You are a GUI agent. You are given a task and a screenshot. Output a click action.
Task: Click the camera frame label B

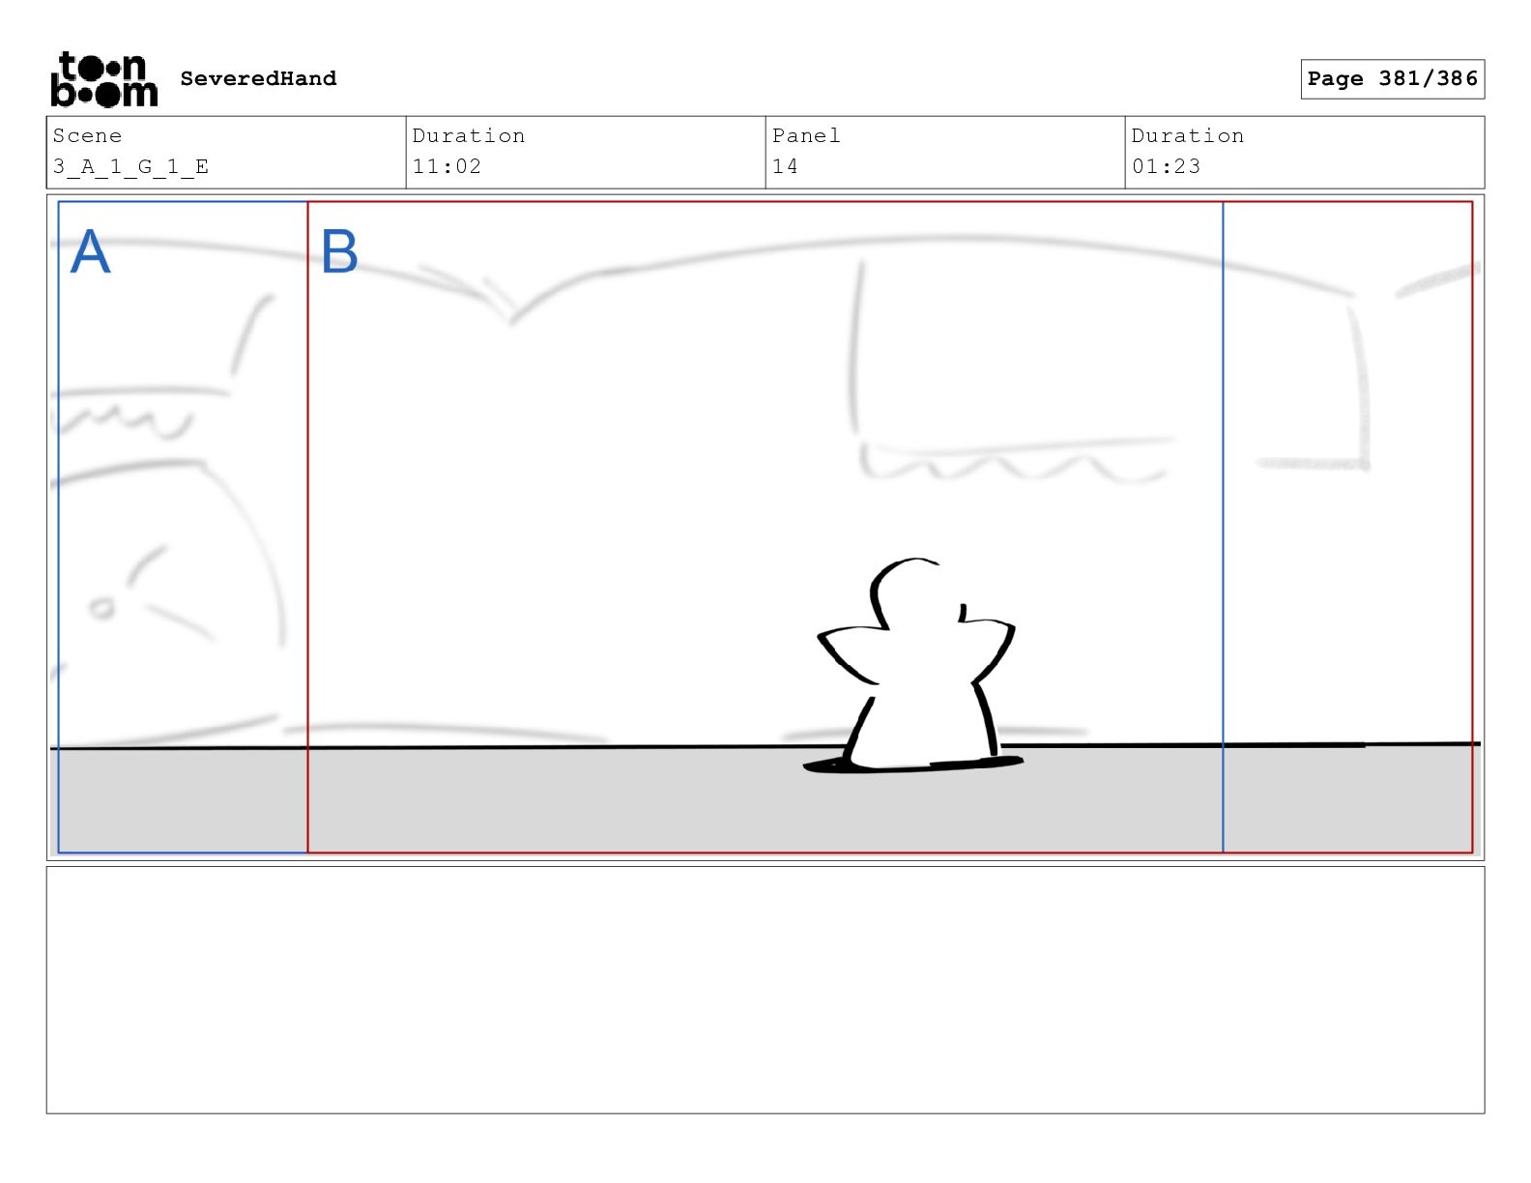pyautogui.click(x=339, y=252)
